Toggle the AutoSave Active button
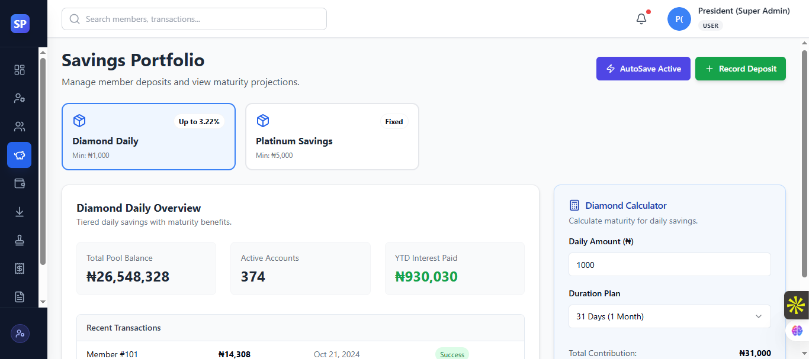This screenshot has height=359, width=809. [x=643, y=69]
